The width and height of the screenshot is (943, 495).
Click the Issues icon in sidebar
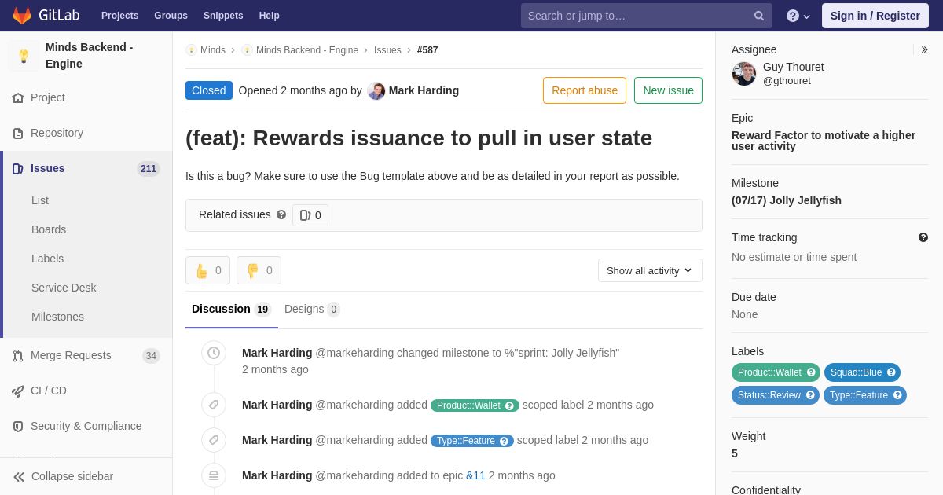18,169
